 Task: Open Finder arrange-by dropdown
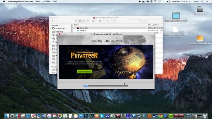tap(94, 21)
